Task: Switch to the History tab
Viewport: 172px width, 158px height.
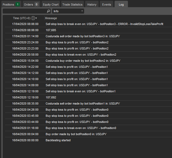Action: (x=92, y=5)
